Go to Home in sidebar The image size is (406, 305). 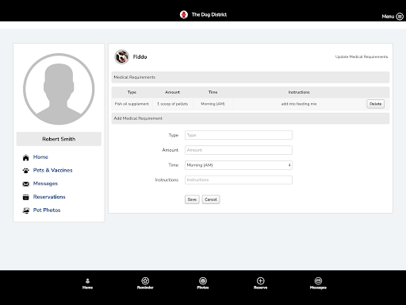[40, 157]
